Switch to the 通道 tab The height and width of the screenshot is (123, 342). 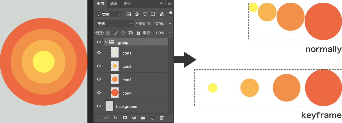(114, 3)
